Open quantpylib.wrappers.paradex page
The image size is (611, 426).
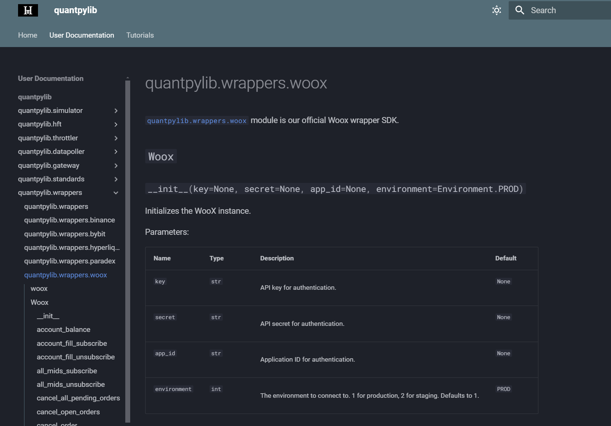(x=70, y=261)
